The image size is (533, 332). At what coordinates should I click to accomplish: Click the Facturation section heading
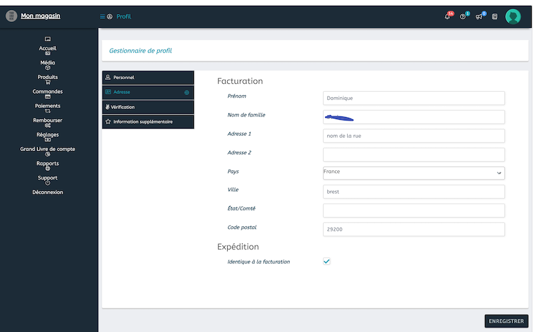pos(240,81)
